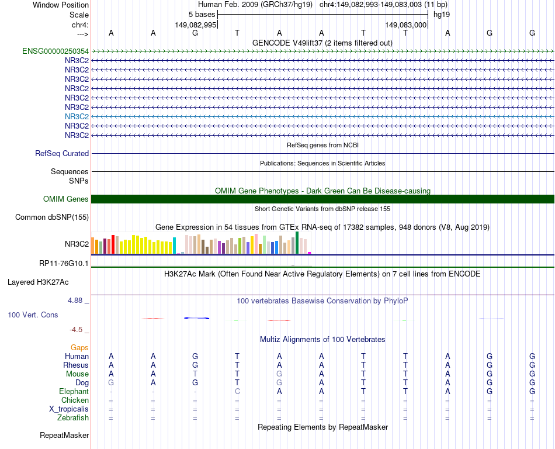Click the tallest dark green GTEx bar

[297, 243]
